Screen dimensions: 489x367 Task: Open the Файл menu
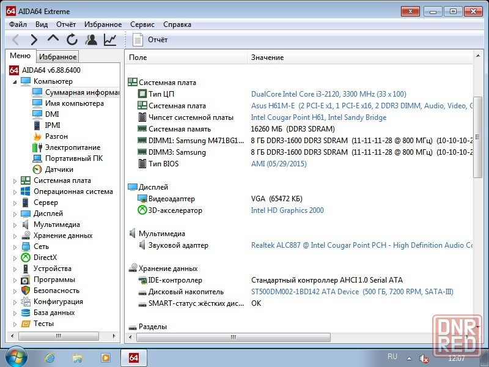[18, 24]
